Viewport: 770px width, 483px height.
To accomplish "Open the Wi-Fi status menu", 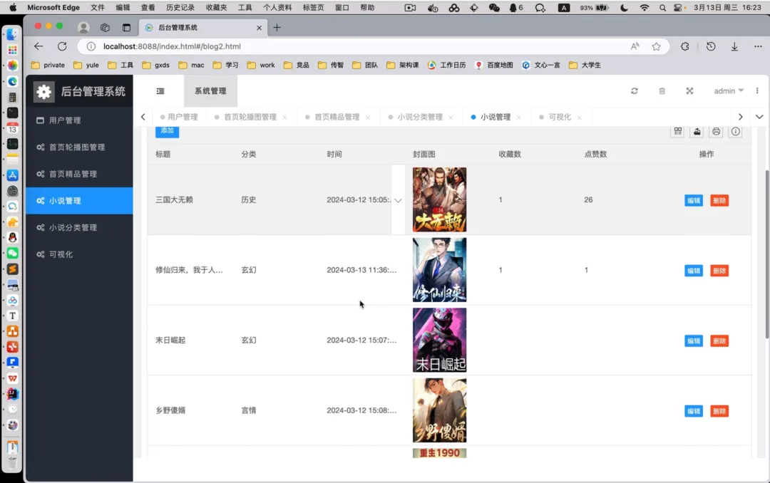I will point(645,7).
